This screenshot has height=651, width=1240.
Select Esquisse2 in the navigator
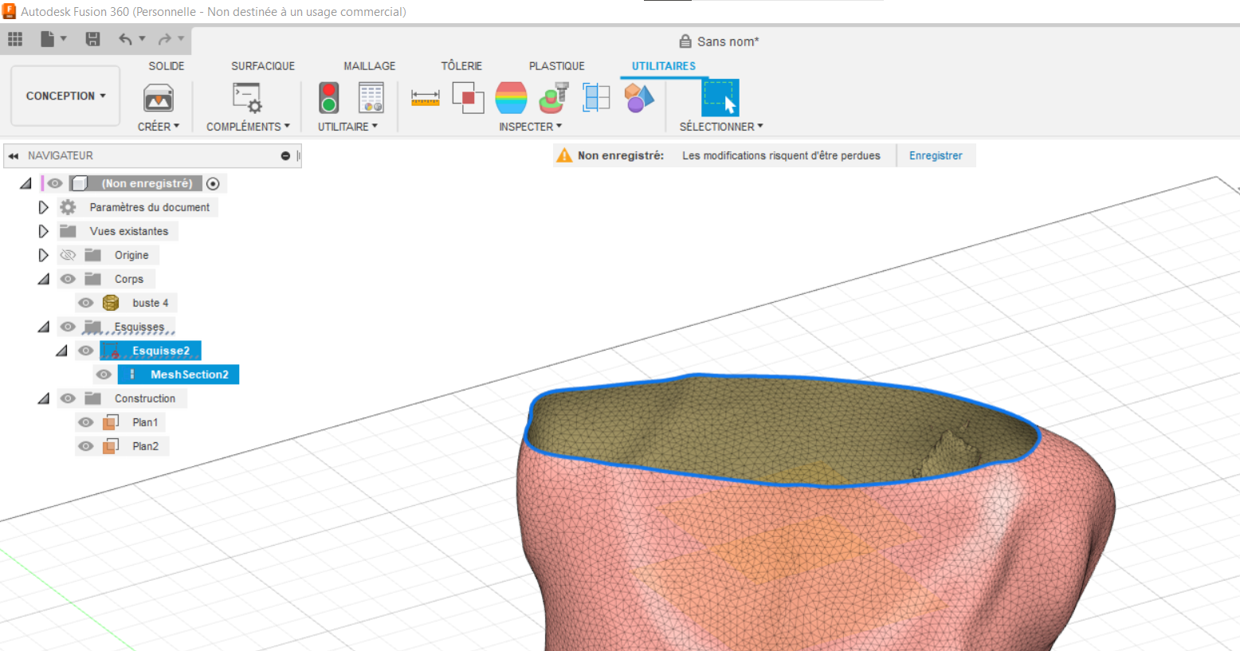pyautogui.click(x=161, y=351)
